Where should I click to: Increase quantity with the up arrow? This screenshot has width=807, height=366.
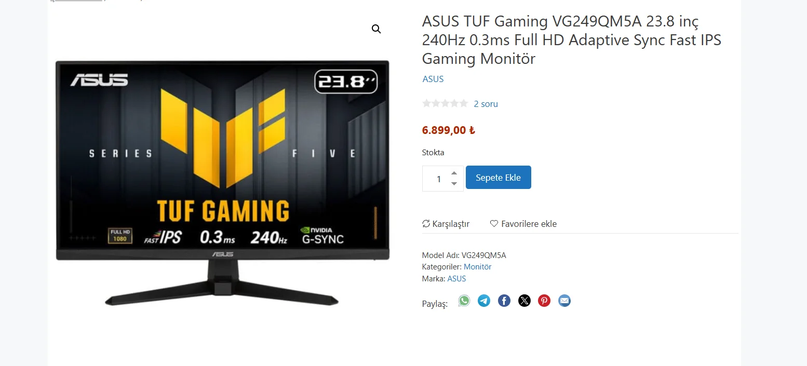[454, 173]
